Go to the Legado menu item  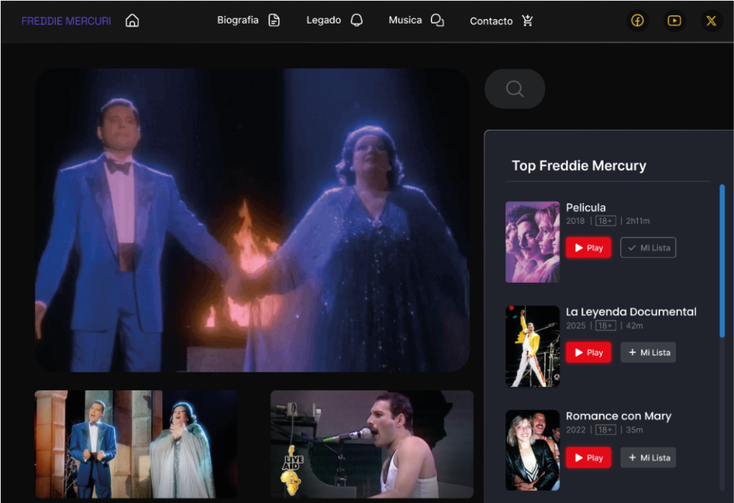tap(323, 20)
